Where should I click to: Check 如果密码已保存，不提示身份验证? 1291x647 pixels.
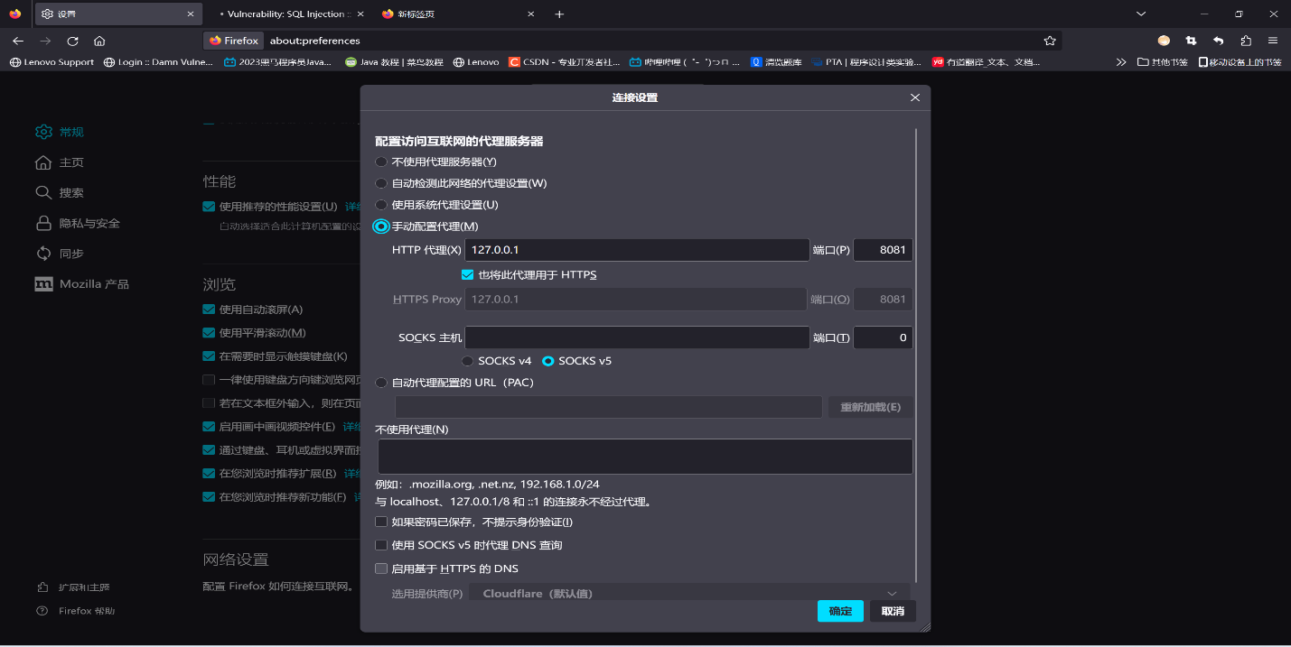pyautogui.click(x=381, y=522)
